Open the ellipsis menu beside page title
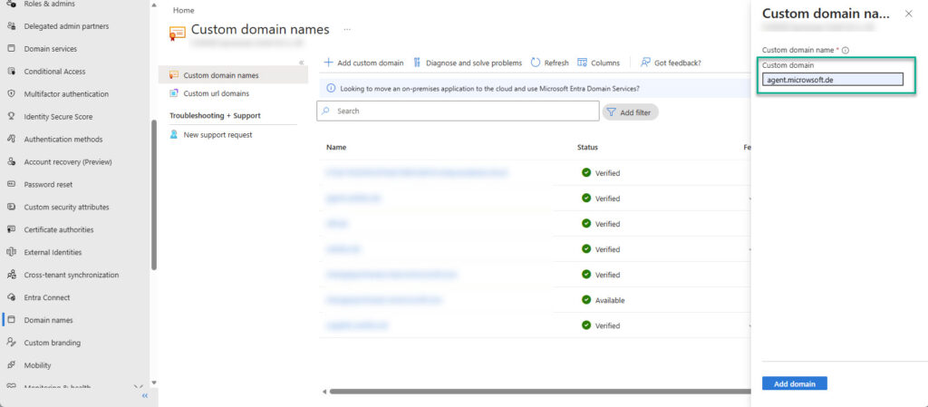 pos(346,30)
